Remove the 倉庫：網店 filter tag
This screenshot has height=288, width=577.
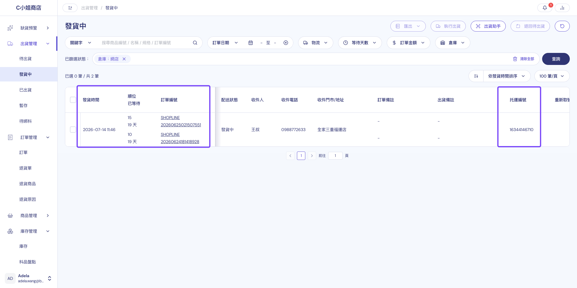[x=124, y=59]
